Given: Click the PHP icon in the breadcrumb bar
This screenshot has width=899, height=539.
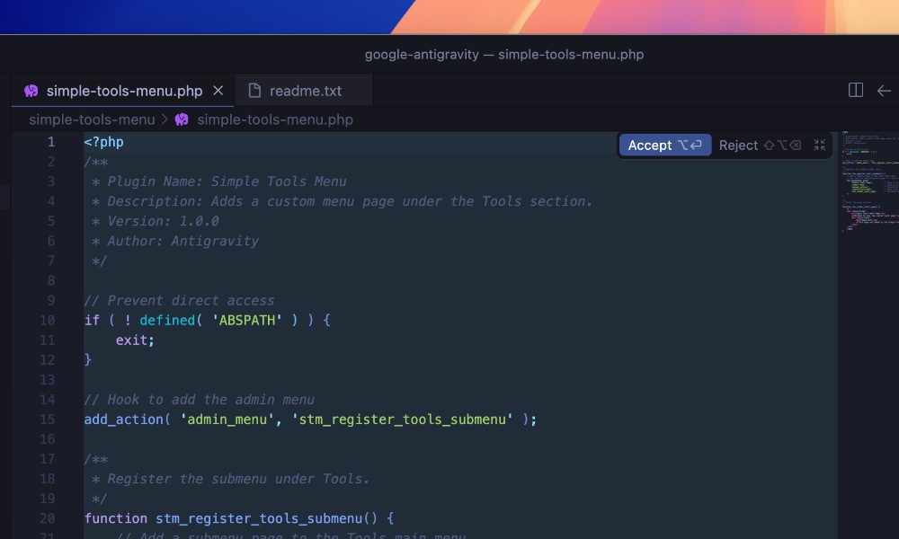Looking at the screenshot, I should (181, 119).
